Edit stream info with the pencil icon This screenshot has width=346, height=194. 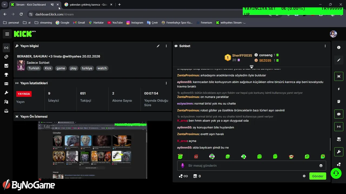pyautogui.click(x=158, y=46)
